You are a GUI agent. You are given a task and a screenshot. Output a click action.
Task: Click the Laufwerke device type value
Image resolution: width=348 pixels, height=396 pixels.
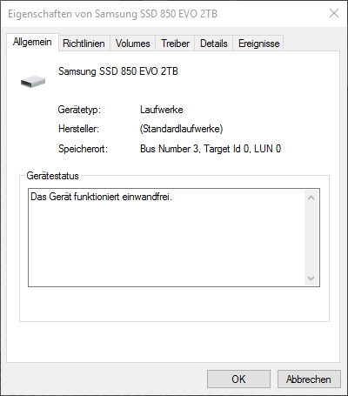(162, 110)
